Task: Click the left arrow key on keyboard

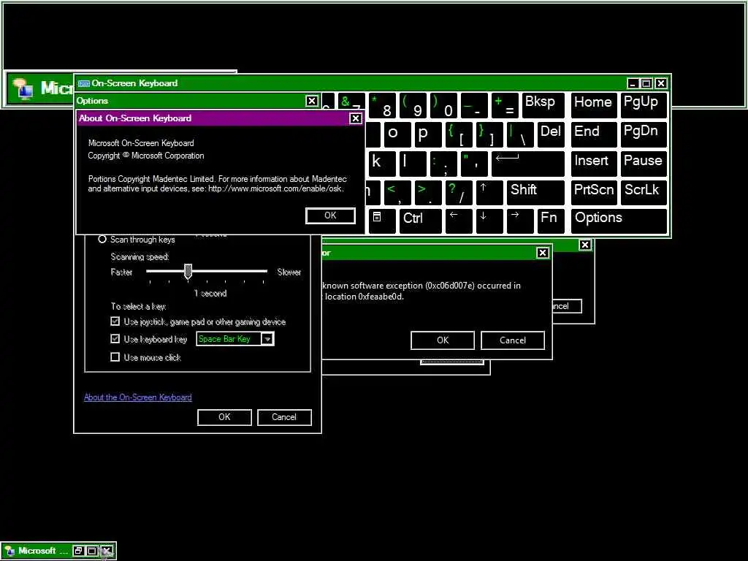Action: 459,221
